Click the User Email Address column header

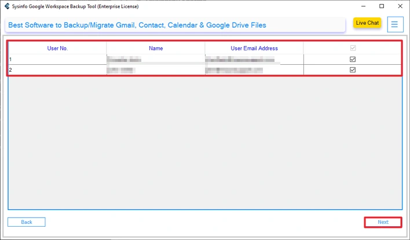[x=254, y=49]
